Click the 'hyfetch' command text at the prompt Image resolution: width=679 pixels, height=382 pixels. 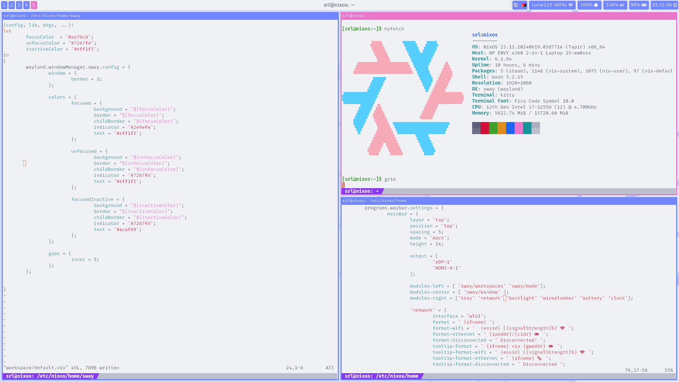[x=394, y=29]
